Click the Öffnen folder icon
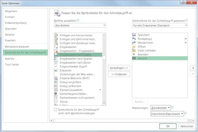 tap(134, 47)
